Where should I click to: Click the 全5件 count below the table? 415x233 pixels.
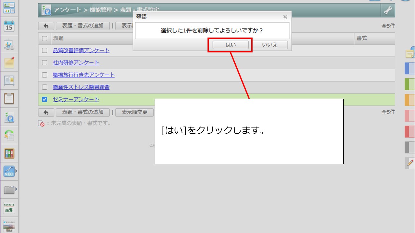point(388,112)
